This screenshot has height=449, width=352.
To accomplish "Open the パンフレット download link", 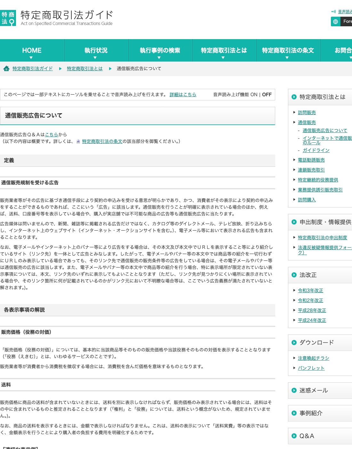I will click(x=311, y=368).
